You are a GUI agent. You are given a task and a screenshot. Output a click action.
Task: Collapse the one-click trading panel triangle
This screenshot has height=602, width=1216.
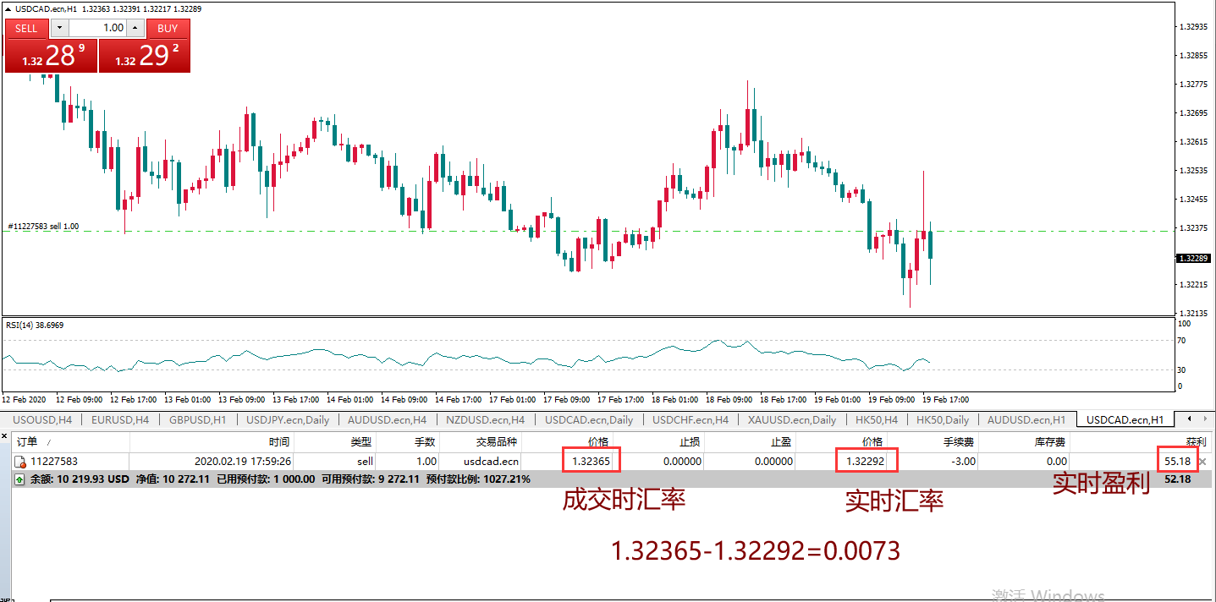(x=8, y=10)
